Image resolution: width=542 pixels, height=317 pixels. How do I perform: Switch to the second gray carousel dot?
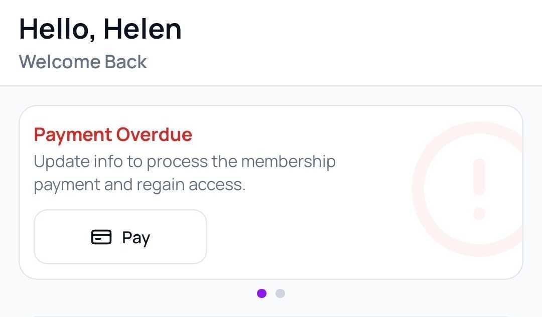pyautogui.click(x=281, y=293)
